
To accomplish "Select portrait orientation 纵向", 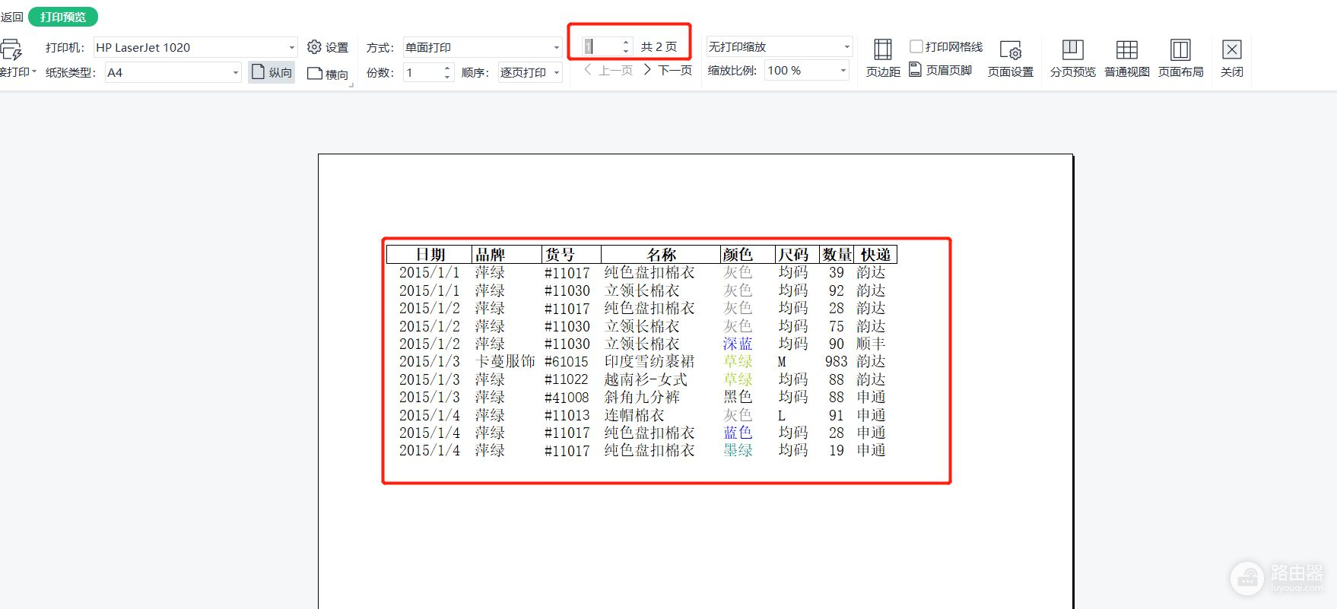I will click(272, 72).
